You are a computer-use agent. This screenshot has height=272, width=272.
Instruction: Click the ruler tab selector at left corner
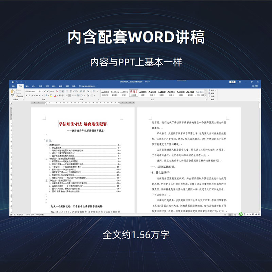[12, 103]
